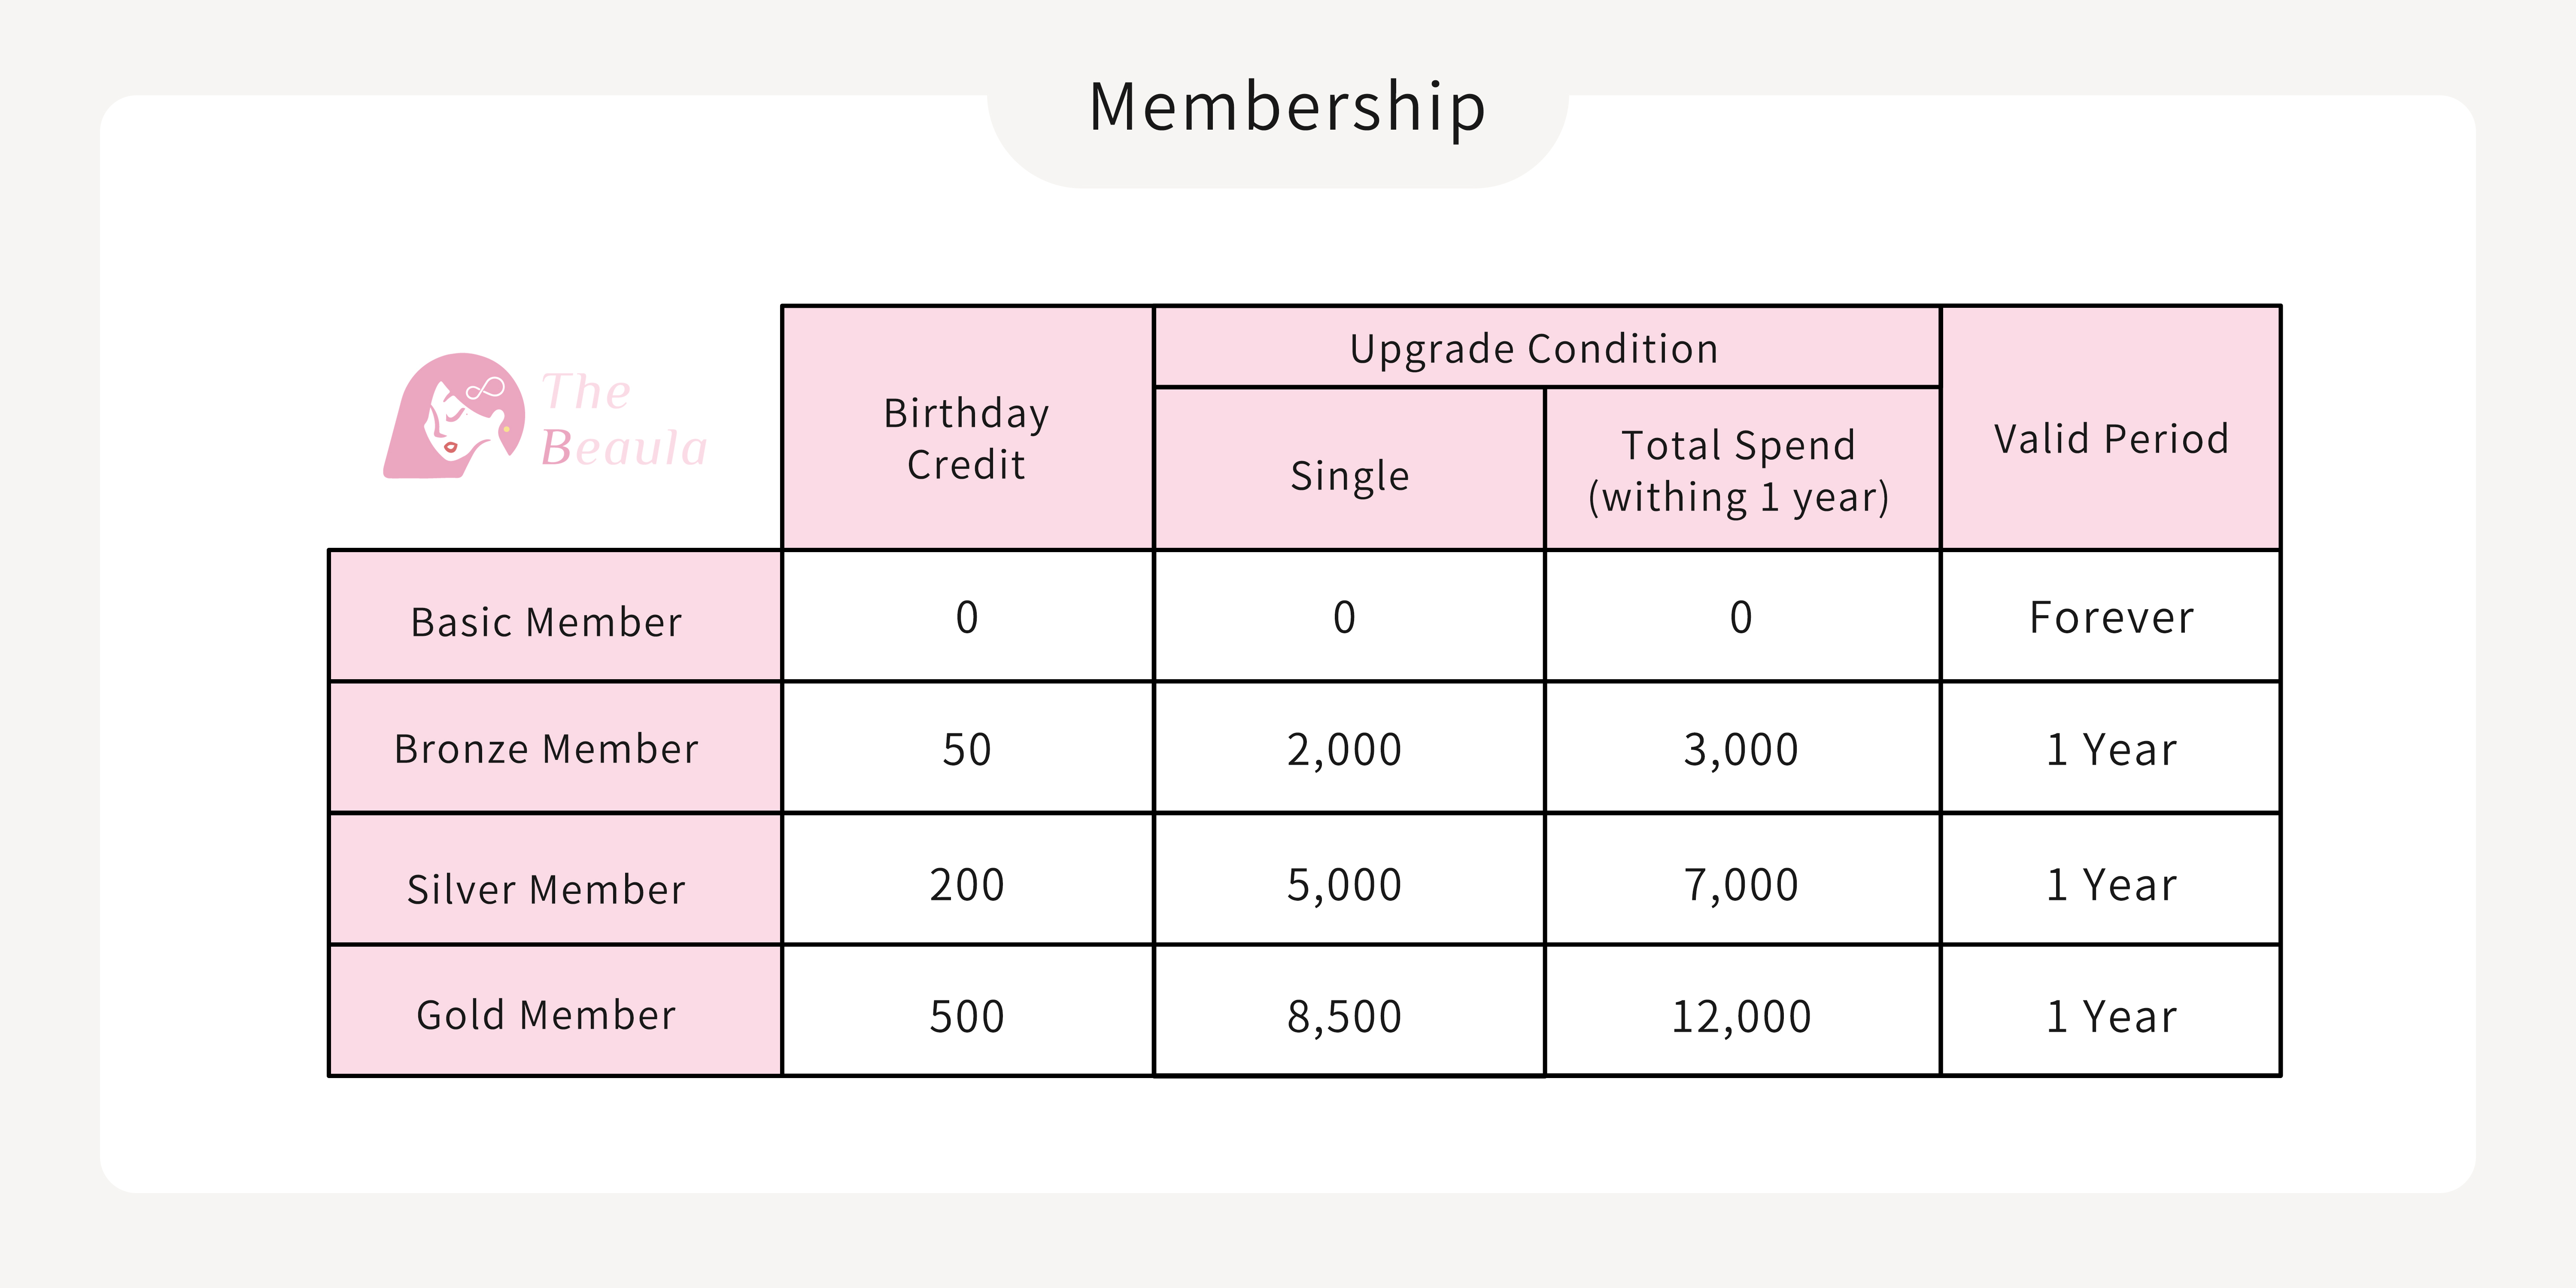This screenshot has width=2576, height=1288.
Task: Select the Upgrade Condition header cell
Action: (1546, 346)
